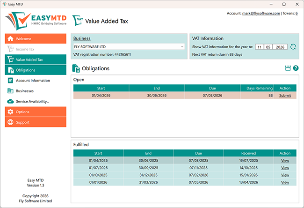
Task: Click the Tokens count link
Action: (x=297, y=13)
